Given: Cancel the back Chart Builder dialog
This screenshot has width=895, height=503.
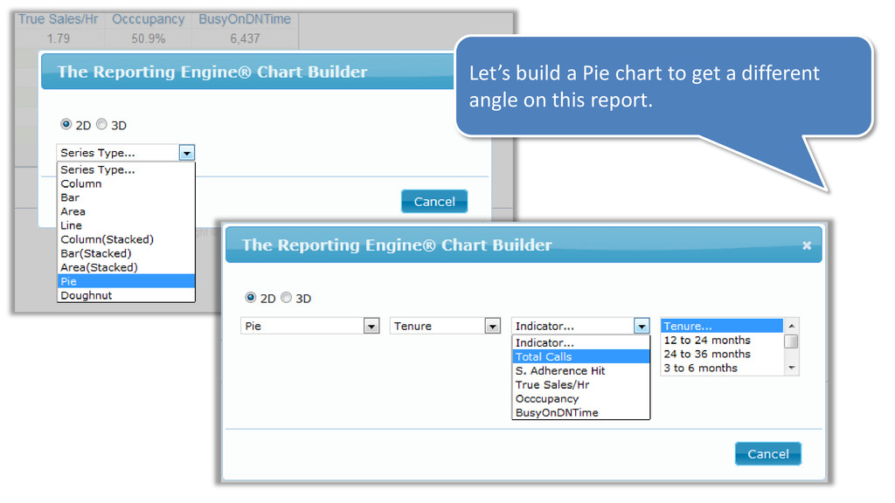Looking at the screenshot, I should 434,202.
